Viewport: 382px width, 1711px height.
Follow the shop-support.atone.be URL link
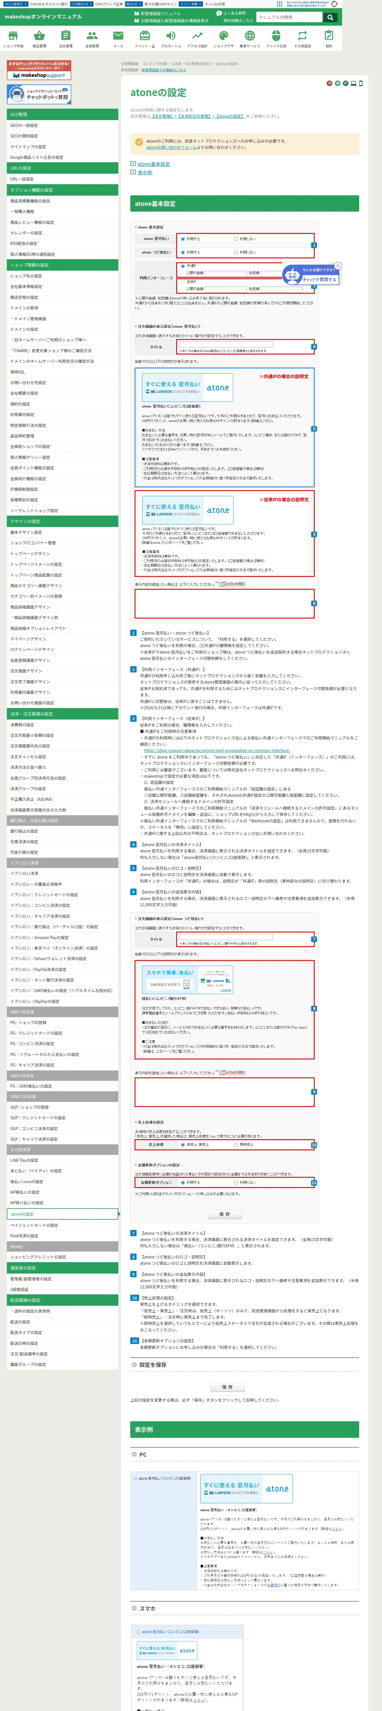(217, 751)
